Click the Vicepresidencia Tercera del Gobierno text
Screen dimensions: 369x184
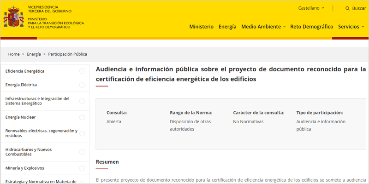50,9
